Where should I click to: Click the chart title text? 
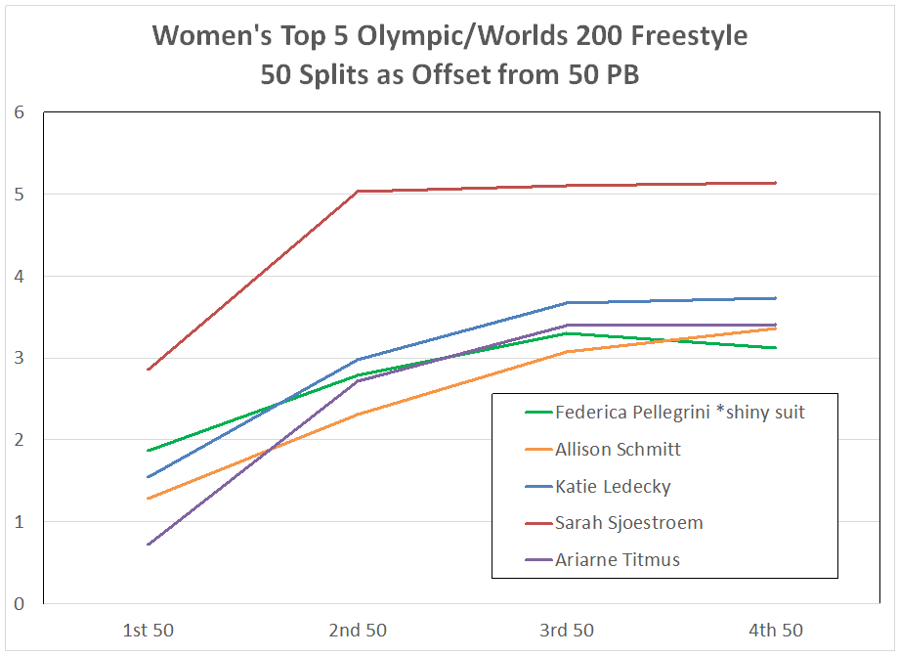pos(449,54)
